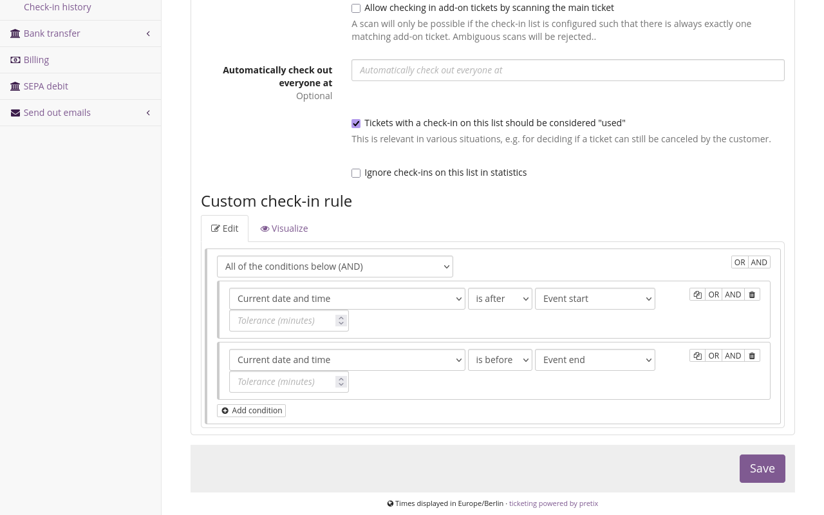
Task: Open SEPA debit settings in the sidebar
Action: click(x=45, y=86)
